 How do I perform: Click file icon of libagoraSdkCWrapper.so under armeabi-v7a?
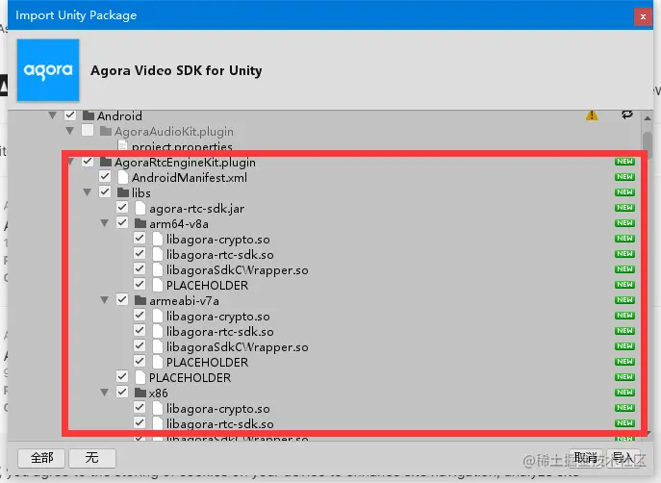(x=158, y=346)
